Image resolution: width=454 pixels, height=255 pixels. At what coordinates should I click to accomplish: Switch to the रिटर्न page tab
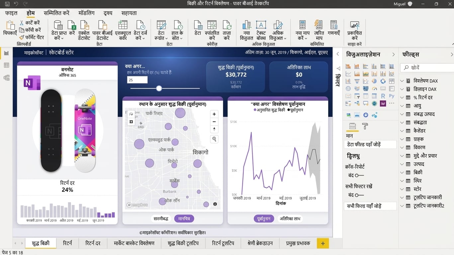pos(67,243)
